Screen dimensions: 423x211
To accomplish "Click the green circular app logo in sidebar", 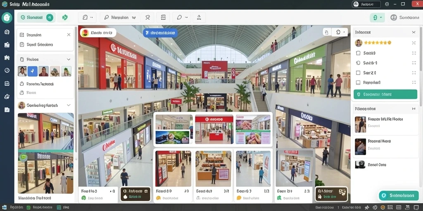I will (7, 18).
